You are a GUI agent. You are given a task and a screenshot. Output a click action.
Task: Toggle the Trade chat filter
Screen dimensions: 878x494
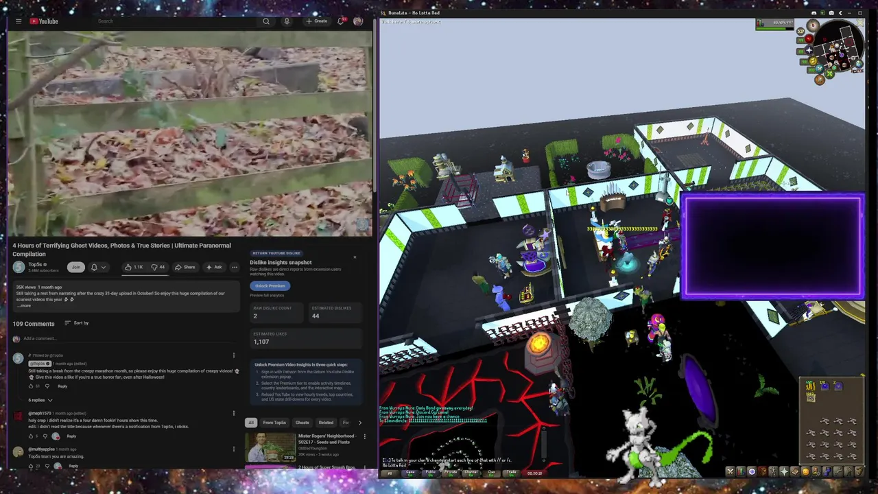coord(511,473)
